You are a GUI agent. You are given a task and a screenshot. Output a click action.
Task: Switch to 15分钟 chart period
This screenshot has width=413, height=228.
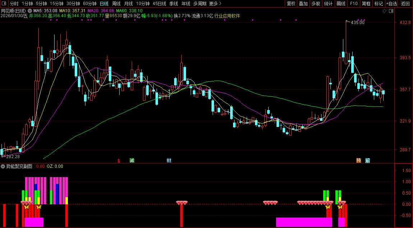click(57, 4)
